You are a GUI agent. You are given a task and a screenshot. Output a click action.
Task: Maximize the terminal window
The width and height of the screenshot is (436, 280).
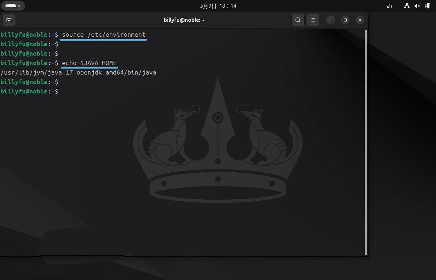[345, 20]
